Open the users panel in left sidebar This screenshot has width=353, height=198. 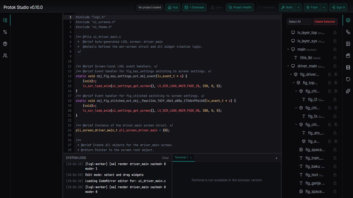click(5, 56)
